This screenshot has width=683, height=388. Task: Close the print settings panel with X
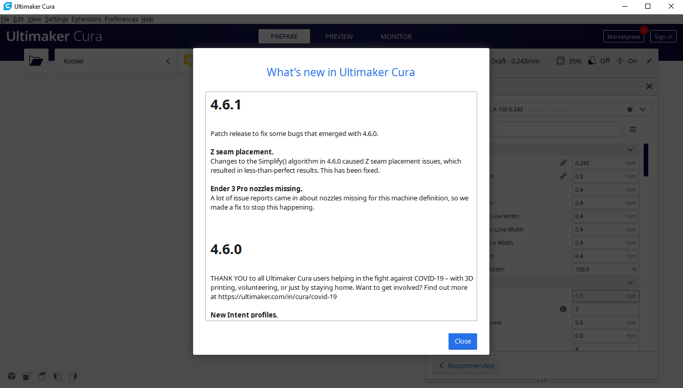point(649,86)
